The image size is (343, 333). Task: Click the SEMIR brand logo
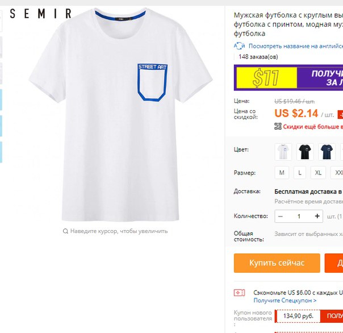41,14
